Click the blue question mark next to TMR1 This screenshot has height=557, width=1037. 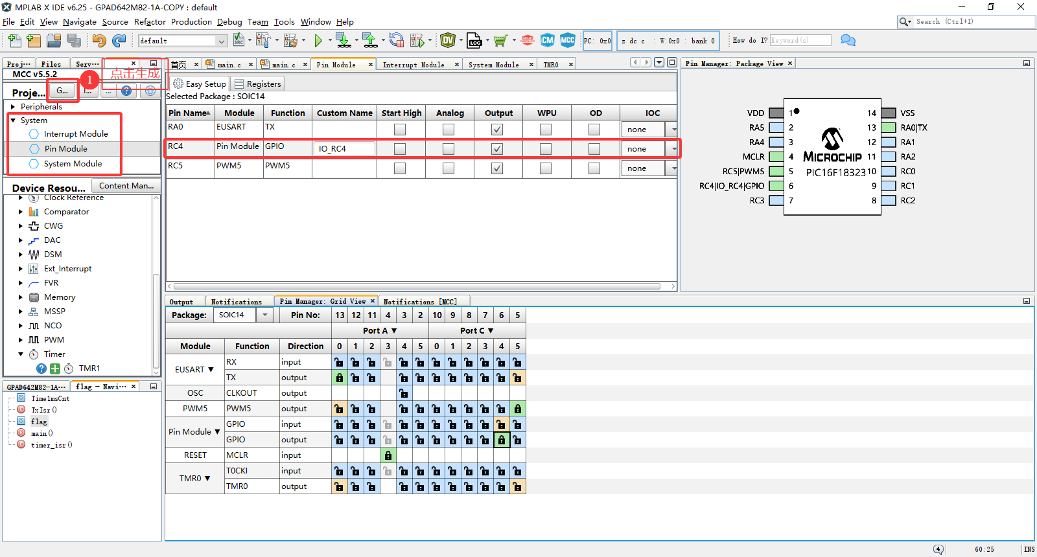(x=41, y=369)
